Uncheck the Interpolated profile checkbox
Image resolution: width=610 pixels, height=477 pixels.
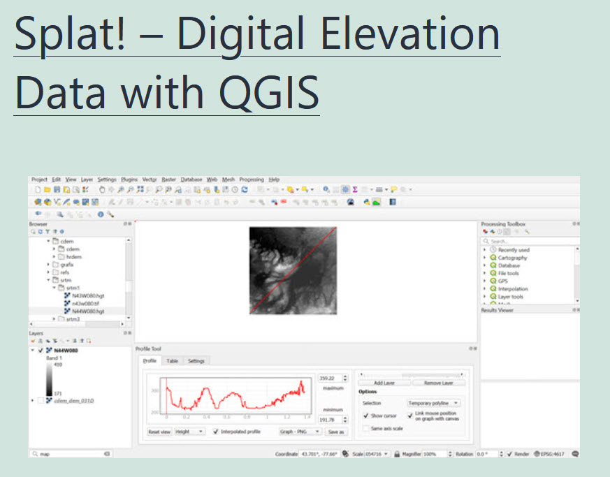point(216,432)
